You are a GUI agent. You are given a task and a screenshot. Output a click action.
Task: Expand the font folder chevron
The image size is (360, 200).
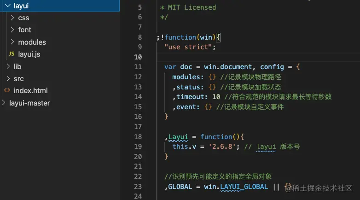click(12, 29)
